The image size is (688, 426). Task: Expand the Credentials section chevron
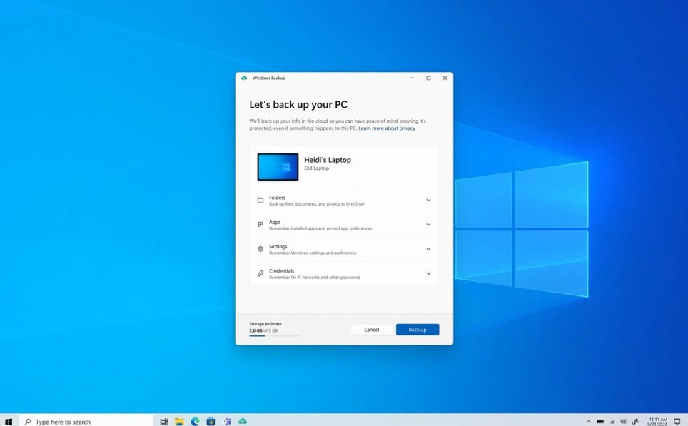click(428, 273)
